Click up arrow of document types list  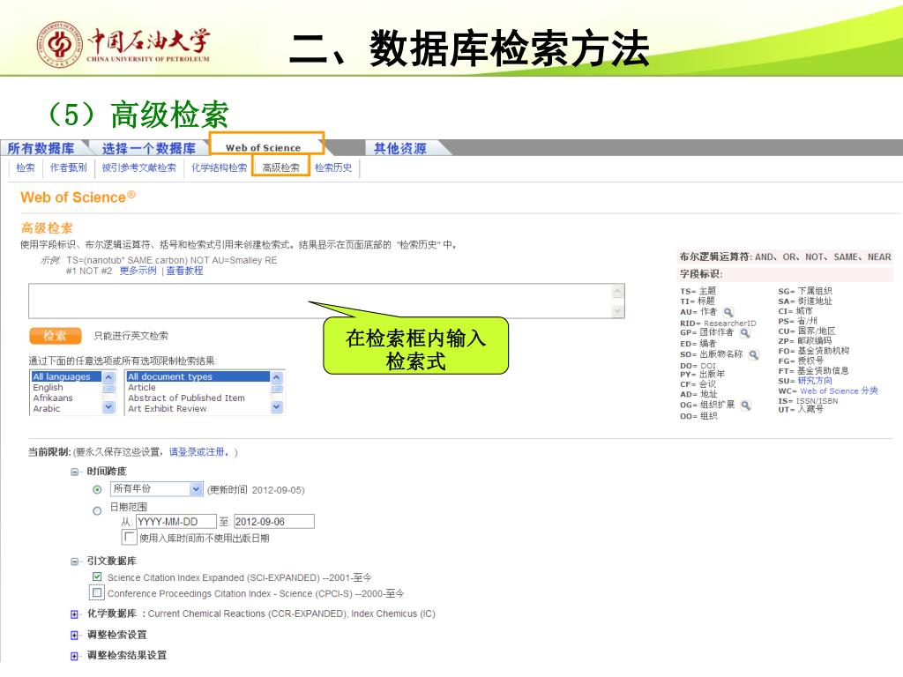pyautogui.click(x=277, y=377)
